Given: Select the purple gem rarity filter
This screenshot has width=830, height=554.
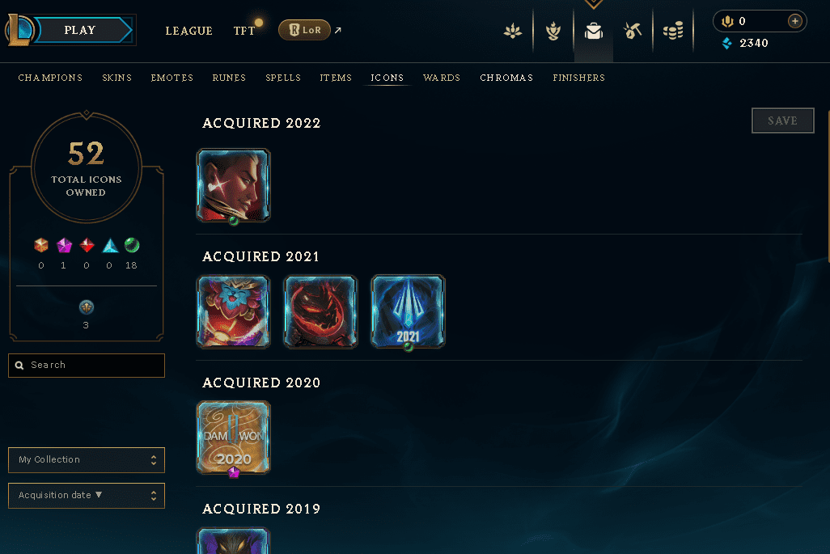Looking at the screenshot, I should point(64,245).
